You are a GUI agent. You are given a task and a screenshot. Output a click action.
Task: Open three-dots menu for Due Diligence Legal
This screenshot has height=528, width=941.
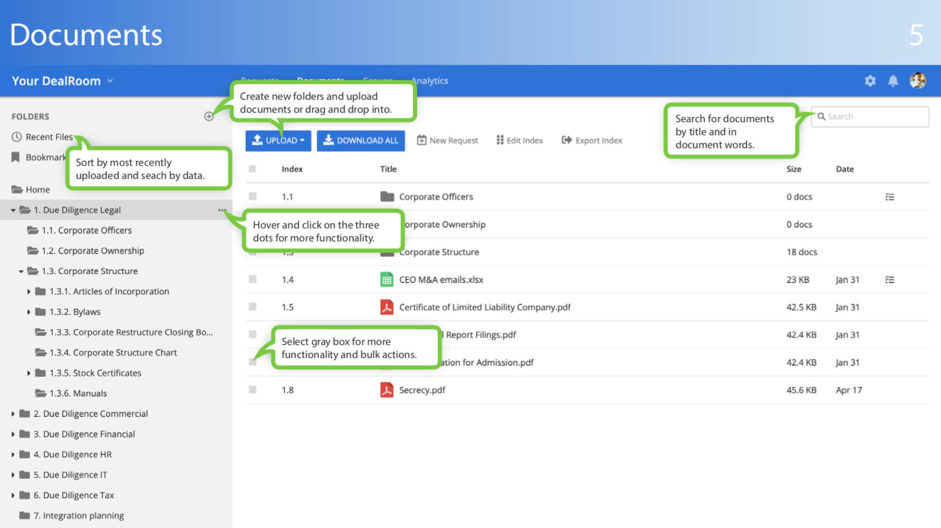coord(222,210)
